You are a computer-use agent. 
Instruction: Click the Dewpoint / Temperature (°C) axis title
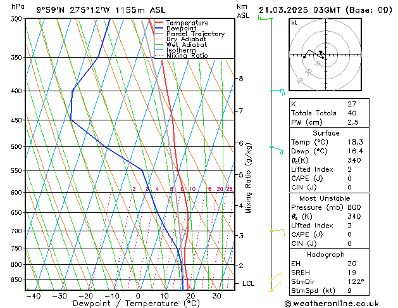click(x=136, y=304)
